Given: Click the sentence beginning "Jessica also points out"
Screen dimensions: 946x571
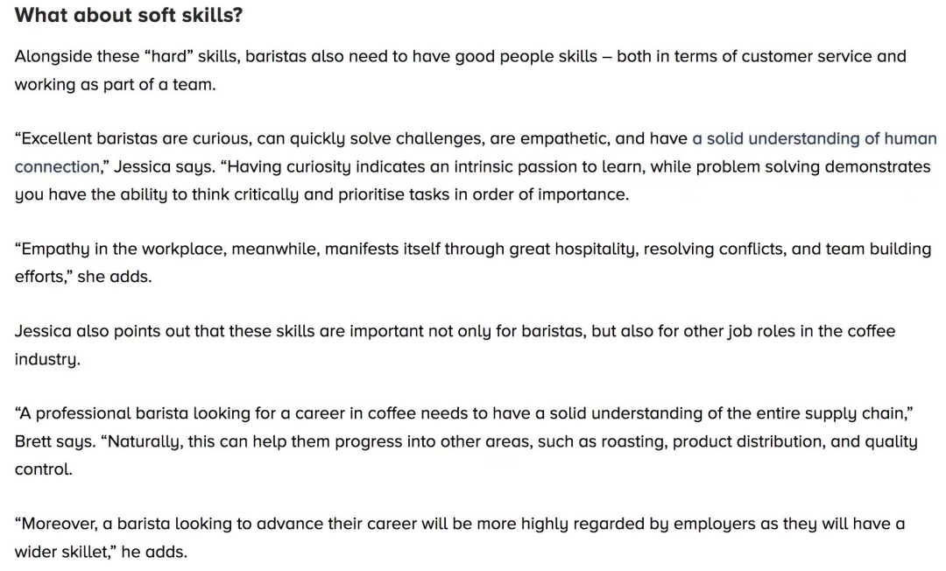Looking at the screenshot, I should [455, 345].
